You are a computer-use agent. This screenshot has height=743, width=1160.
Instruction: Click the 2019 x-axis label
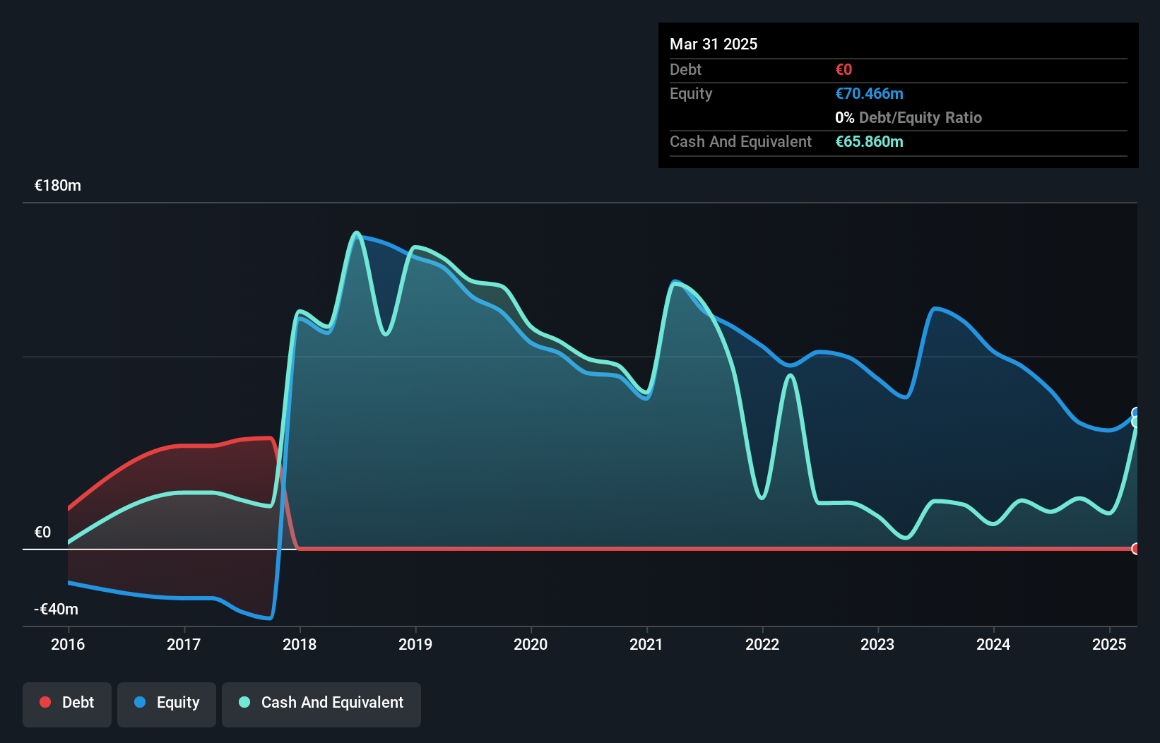tap(415, 644)
